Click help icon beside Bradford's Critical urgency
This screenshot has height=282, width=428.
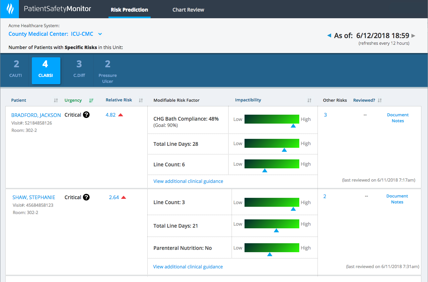(x=86, y=115)
